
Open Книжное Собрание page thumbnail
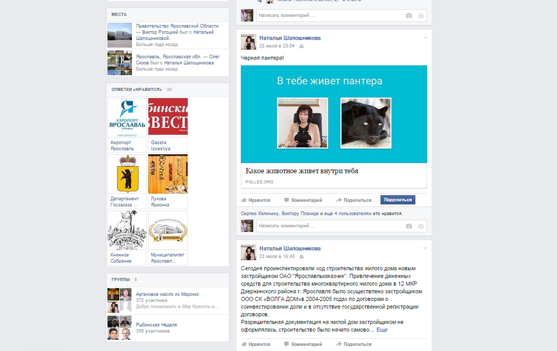(127, 230)
